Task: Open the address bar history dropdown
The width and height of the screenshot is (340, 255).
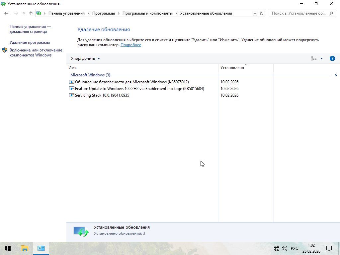Action: click(x=255, y=13)
